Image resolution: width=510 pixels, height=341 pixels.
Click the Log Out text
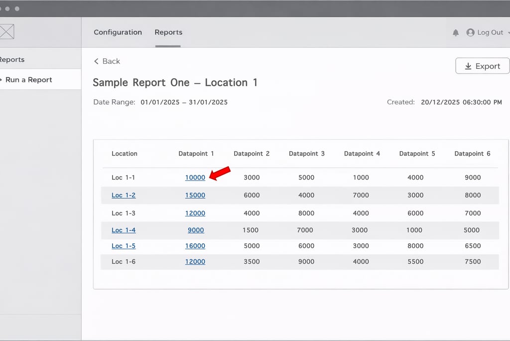[490, 32]
